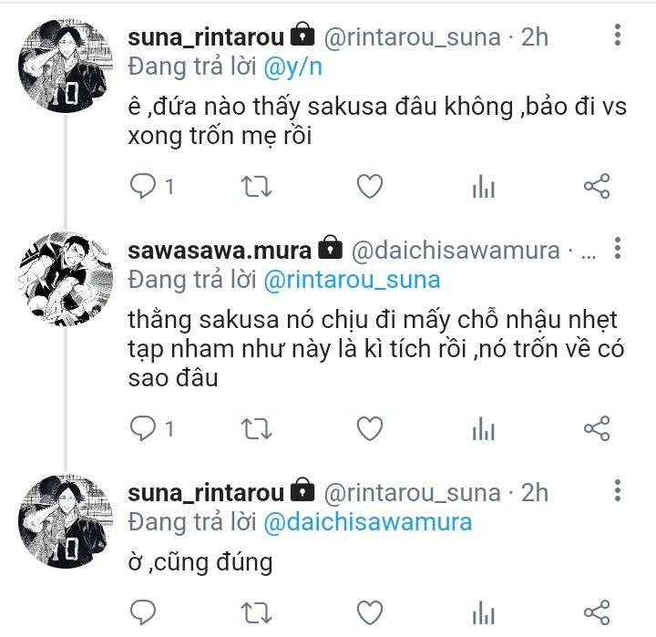The width and height of the screenshot is (656, 637).
Task: Open the @rintarou_suna mention link
Action: [x=352, y=280]
